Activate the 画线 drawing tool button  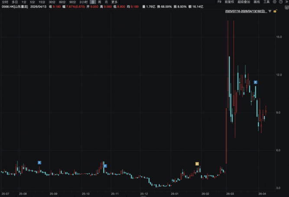coord(257,2)
